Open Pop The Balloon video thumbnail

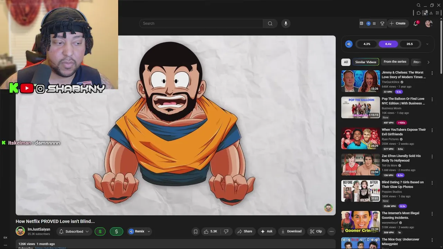coord(360,108)
